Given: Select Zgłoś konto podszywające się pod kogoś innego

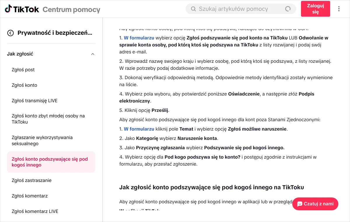Looking at the screenshot, I should click(x=51, y=162).
